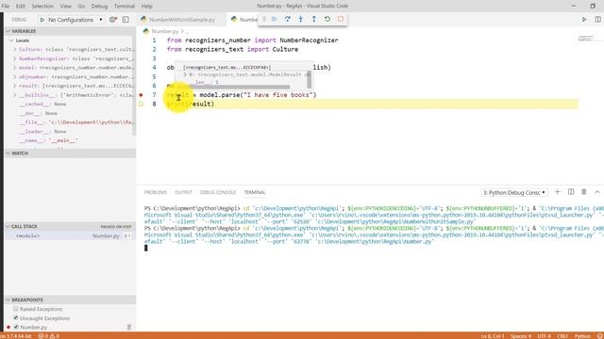
Task: Click the Python icon on NumberWithUnitSample.py tab
Action: (x=143, y=19)
